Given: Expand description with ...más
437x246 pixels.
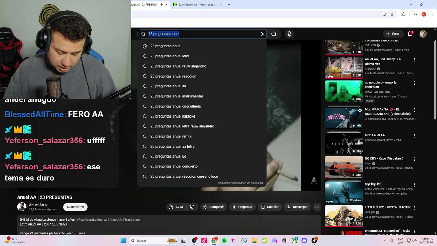Looking at the screenshot, I should coord(80,233).
